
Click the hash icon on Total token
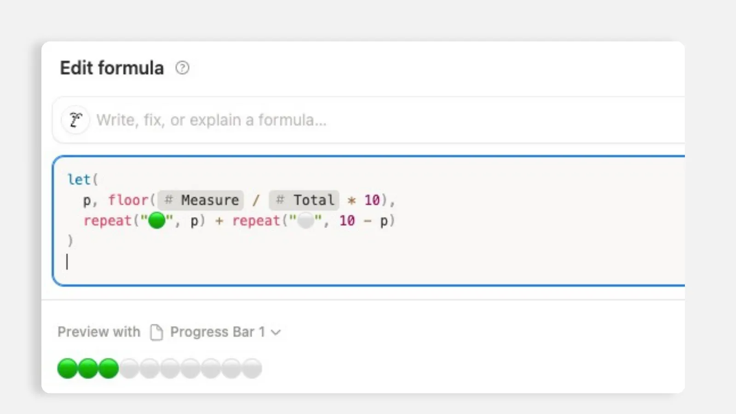coord(280,200)
